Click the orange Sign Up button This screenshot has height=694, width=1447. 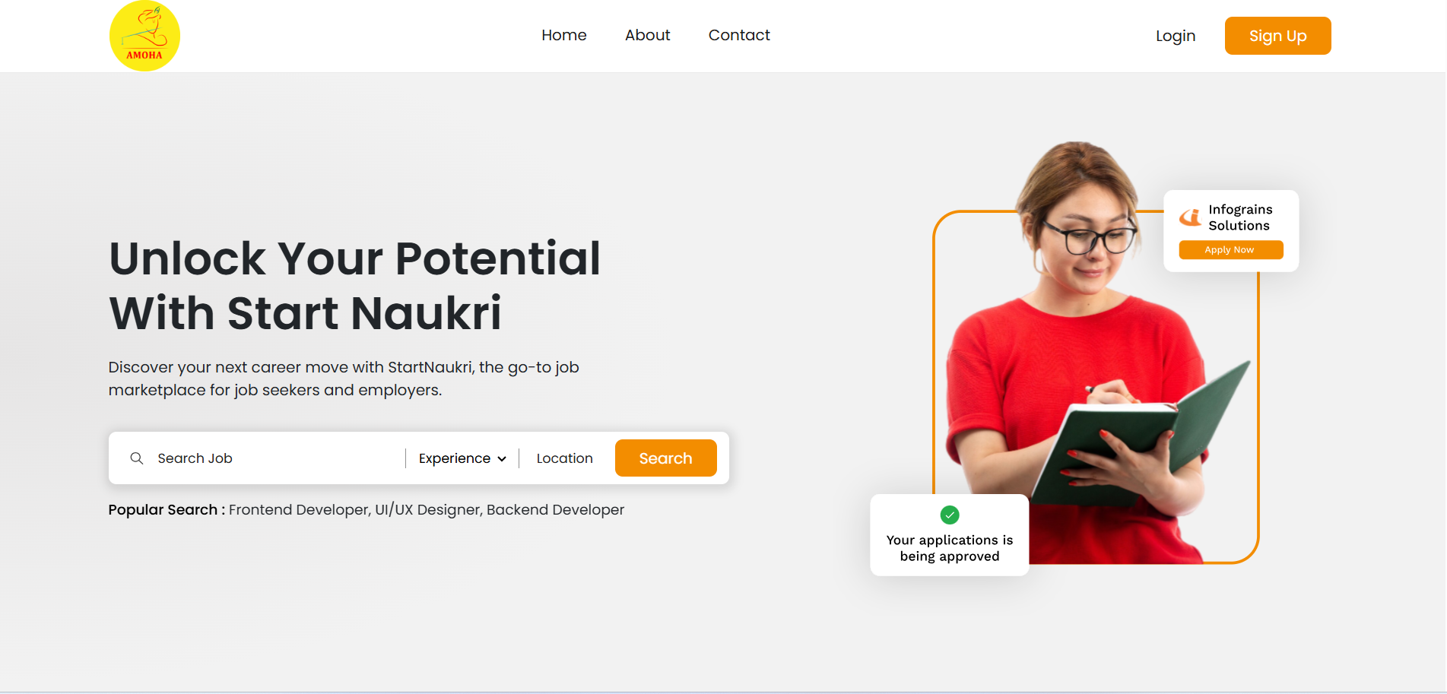[x=1278, y=36]
